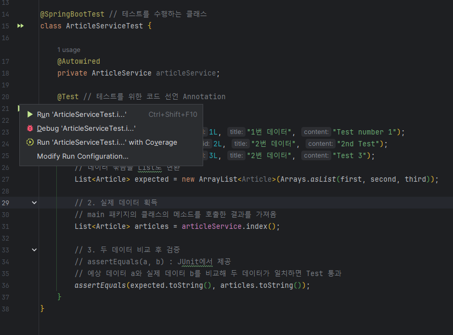This screenshot has width=453, height=335.
Task: Click Arrays.asList call on line 27
Action: tap(308, 180)
